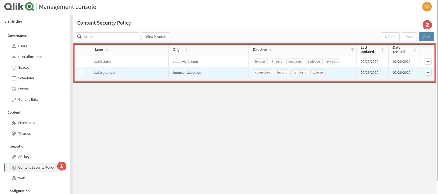Open more options for vizlib bouncer row
This screenshot has height=194, width=438.
click(428, 72)
